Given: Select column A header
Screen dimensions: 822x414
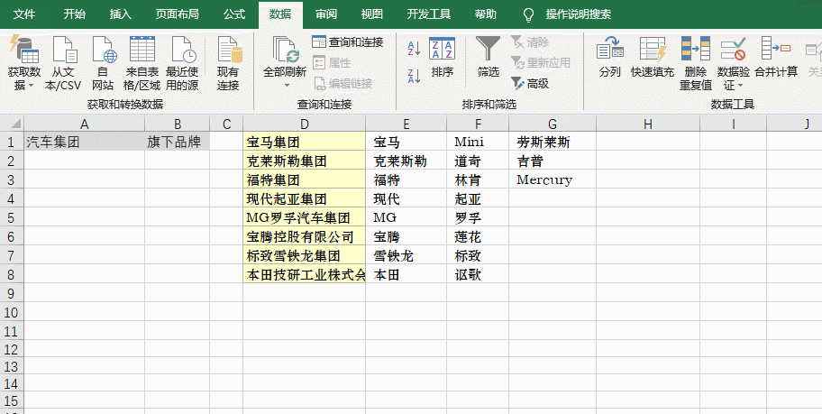Looking at the screenshot, I should (x=85, y=124).
